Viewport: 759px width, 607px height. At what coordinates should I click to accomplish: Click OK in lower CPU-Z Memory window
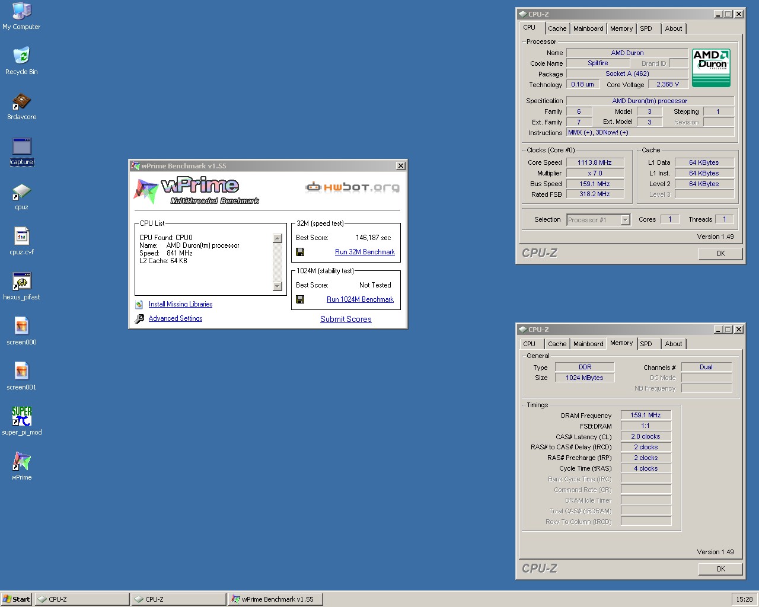720,569
